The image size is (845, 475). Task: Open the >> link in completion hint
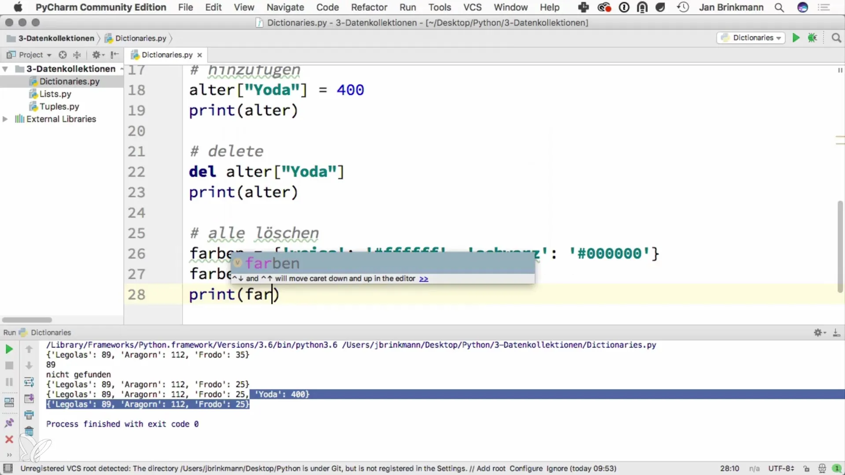(424, 278)
